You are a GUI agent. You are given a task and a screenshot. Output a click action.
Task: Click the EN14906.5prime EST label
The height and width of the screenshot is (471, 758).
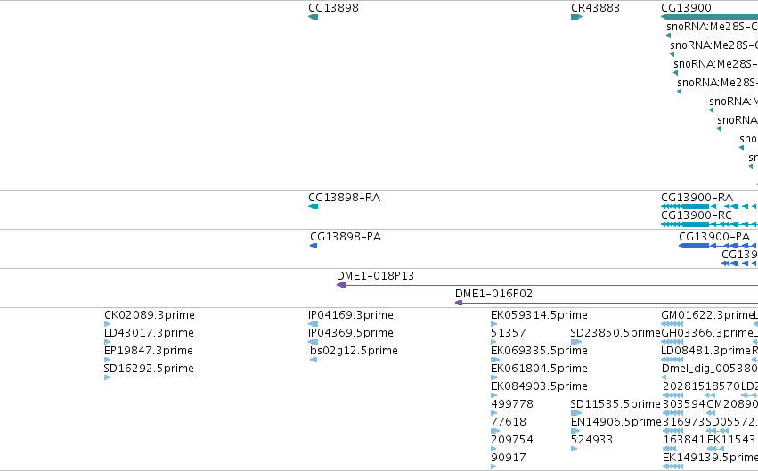(x=615, y=422)
